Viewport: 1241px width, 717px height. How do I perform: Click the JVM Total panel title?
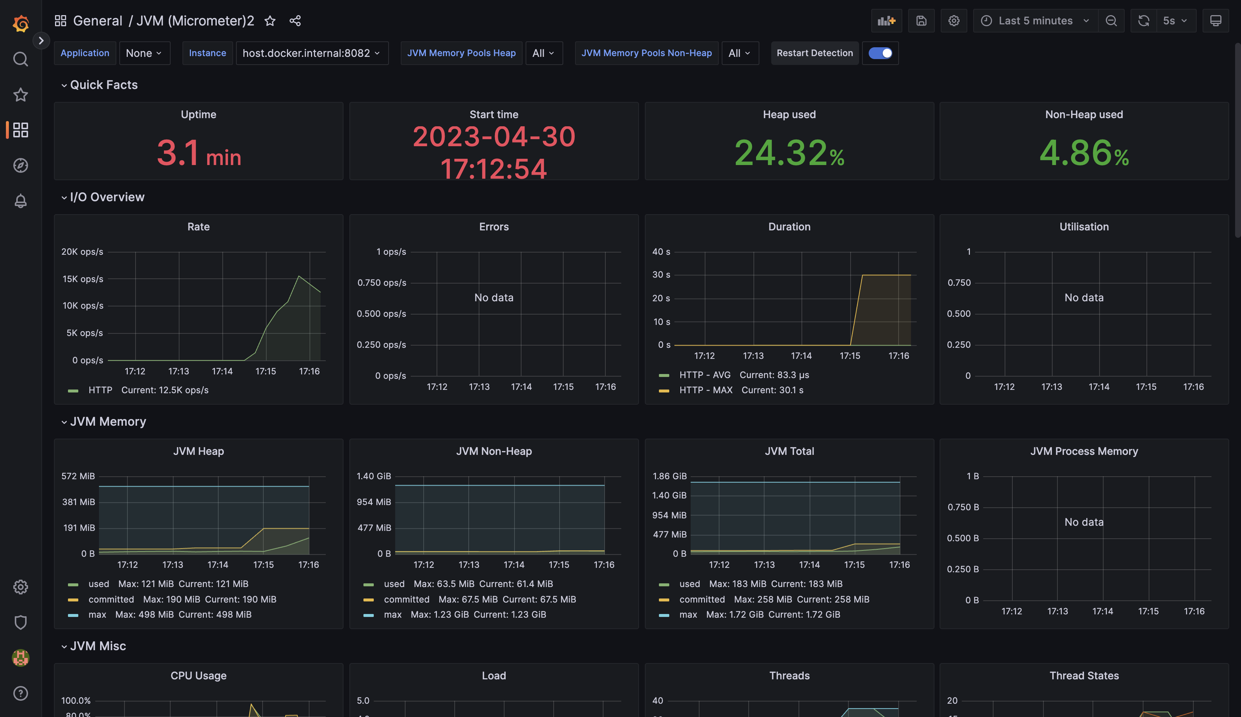coord(789,451)
